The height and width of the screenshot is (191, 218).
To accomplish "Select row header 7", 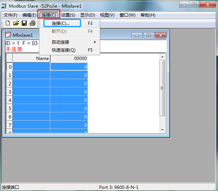I will click(10, 125).
